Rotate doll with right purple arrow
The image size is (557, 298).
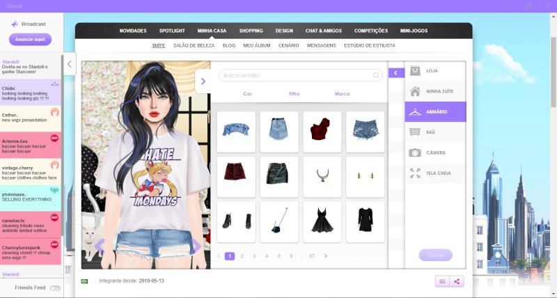[x=196, y=246]
